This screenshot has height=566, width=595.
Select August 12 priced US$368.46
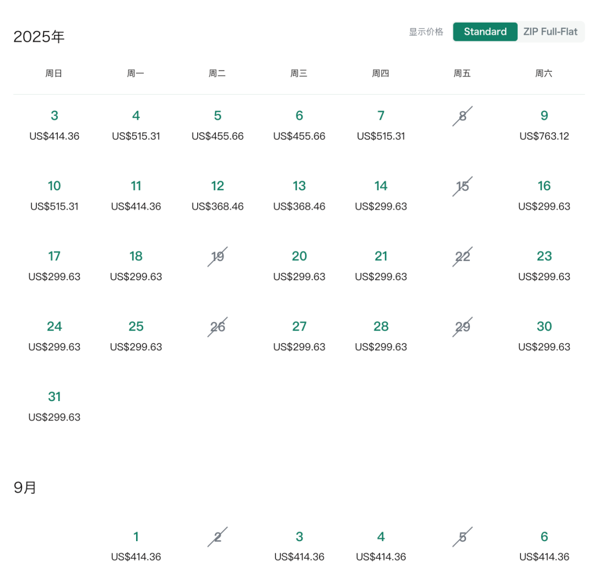click(x=218, y=196)
